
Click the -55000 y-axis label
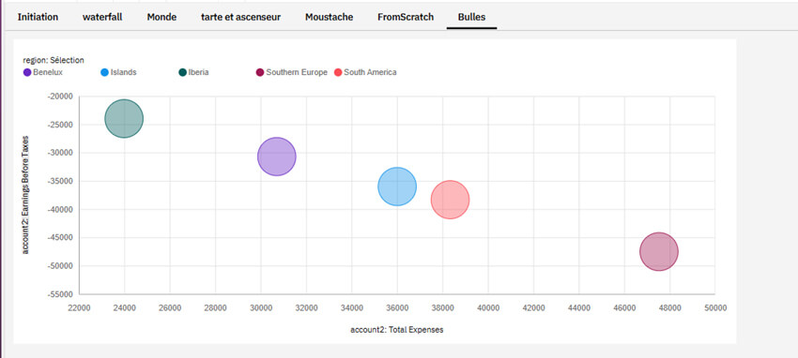(x=60, y=294)
